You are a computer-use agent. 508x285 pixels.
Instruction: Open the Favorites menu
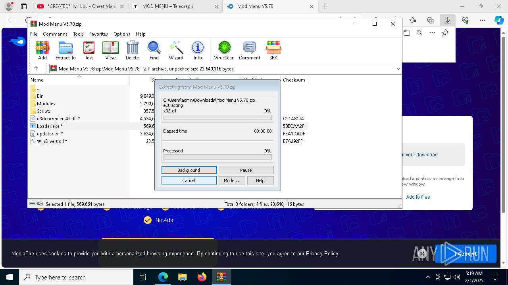98,34
